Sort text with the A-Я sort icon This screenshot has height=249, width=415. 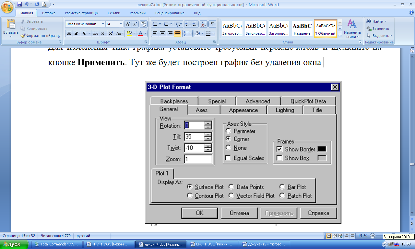click(x=204, y=24)
